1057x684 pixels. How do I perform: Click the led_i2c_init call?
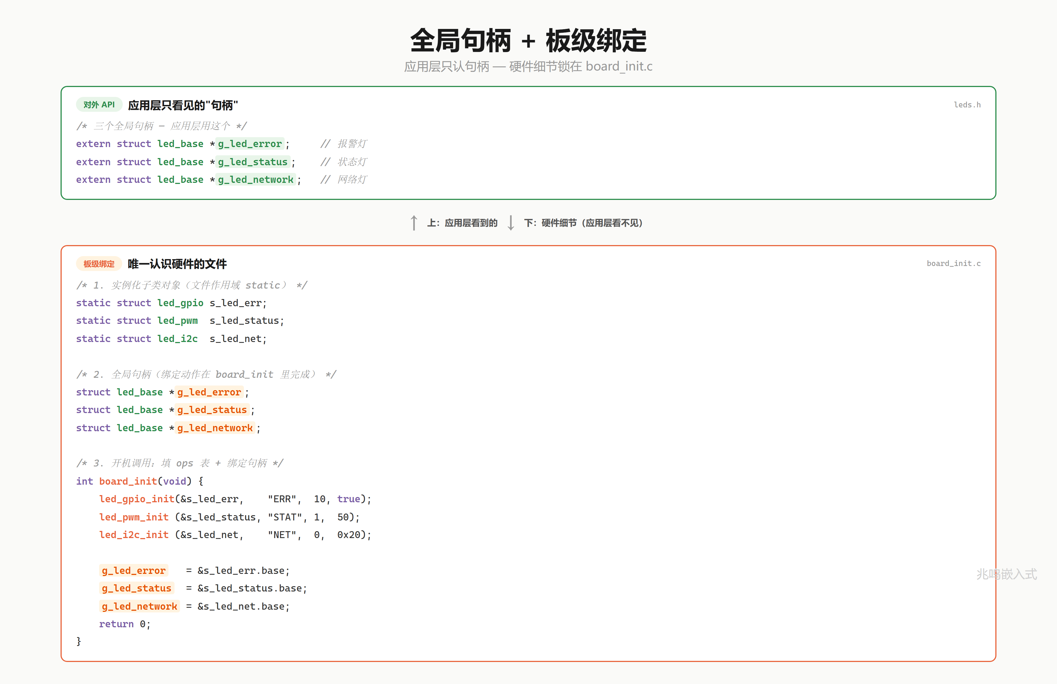point(134,535)
